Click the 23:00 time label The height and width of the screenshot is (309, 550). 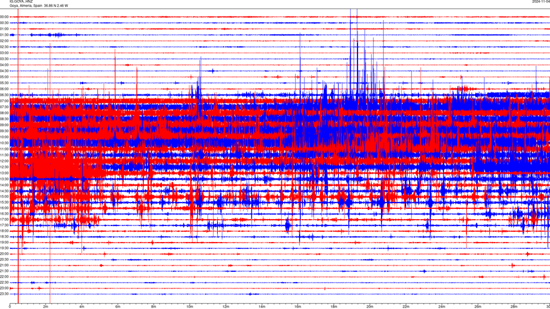pos(4,288)
